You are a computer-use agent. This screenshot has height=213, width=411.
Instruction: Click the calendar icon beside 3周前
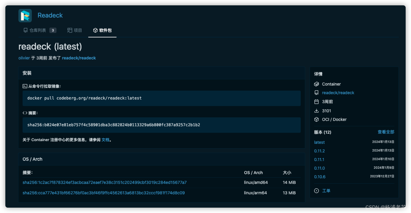point(316,102)
